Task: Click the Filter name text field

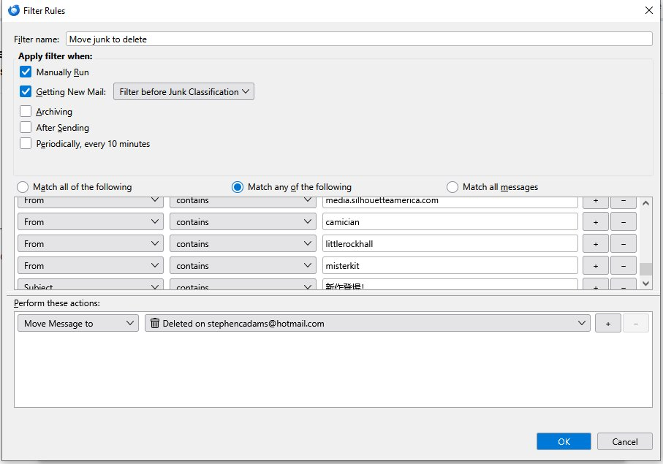Action: coord(358,39)
